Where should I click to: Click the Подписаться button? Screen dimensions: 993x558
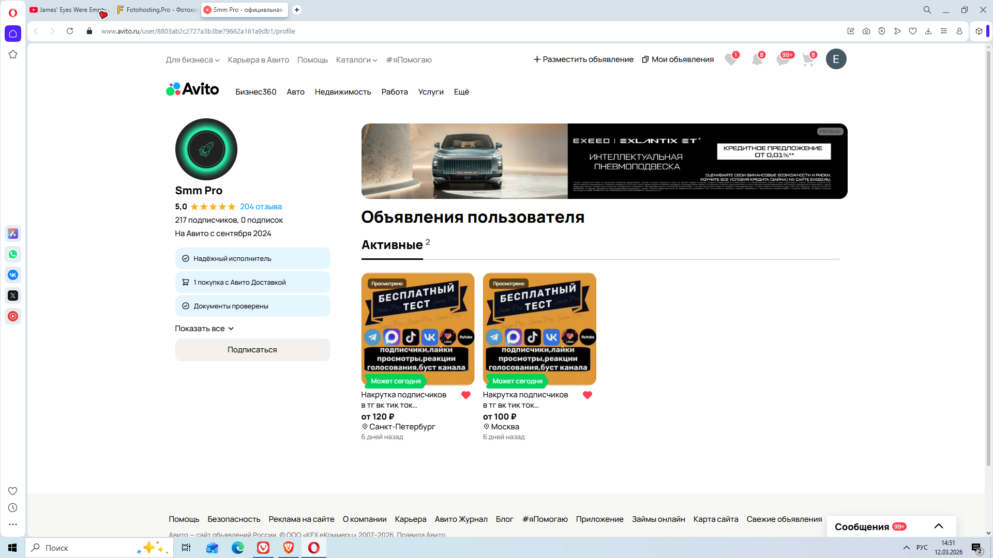[x=252, y=350]
